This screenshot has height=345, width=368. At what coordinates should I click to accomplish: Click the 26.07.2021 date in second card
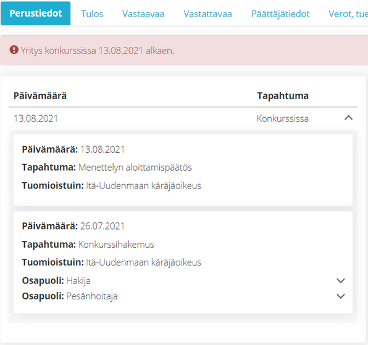point(102,226)
